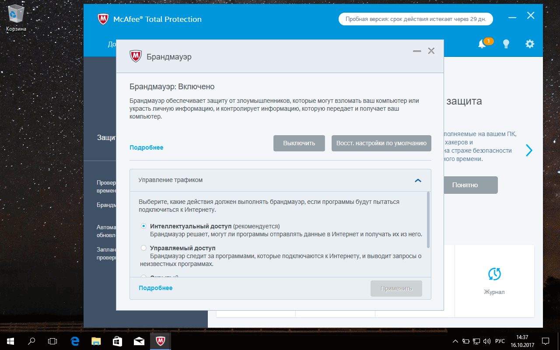This screenshot has height=350, width=560.
Task: Launch Microsoft Edge from the taskbar
Action: [74, 341]
